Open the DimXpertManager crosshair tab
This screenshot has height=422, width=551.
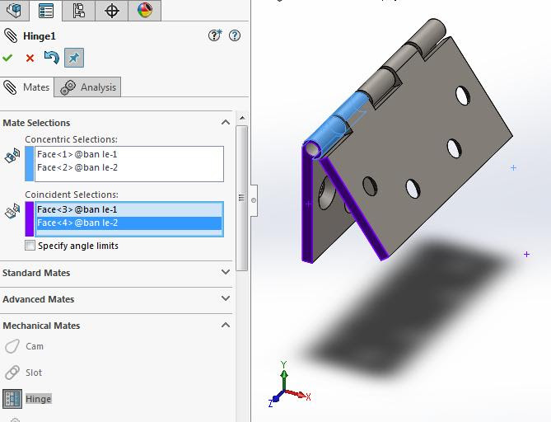click(112, 11)
